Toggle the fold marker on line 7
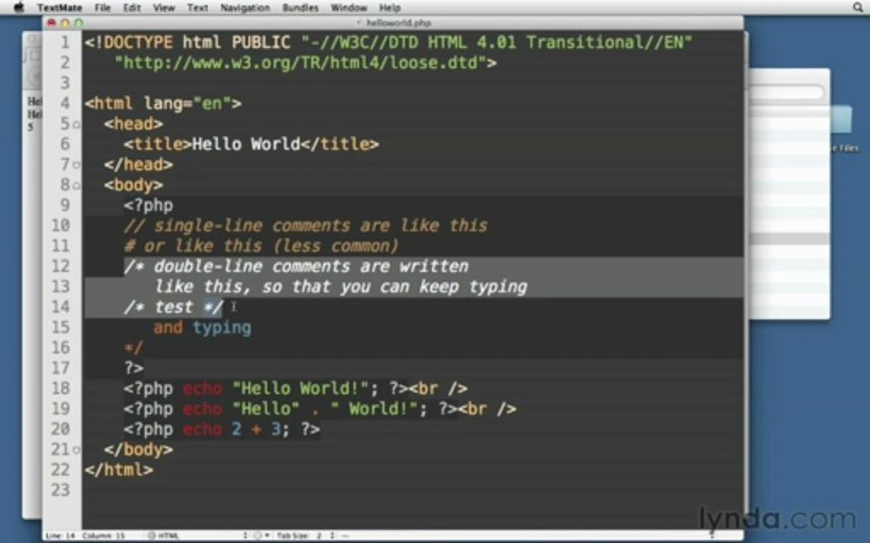 pos(76,165)
